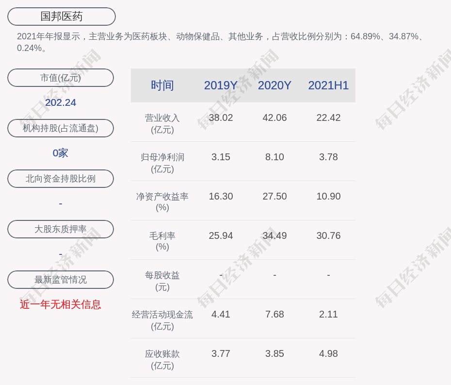Select the 市值(亿元) label pill
The image size is (451, 385).
[x=61, y=78]
